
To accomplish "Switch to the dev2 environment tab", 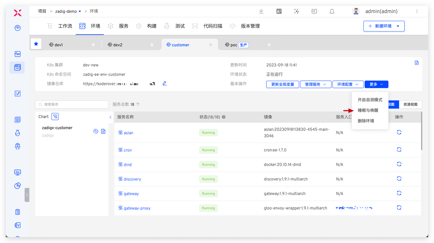I will [118, 45].
